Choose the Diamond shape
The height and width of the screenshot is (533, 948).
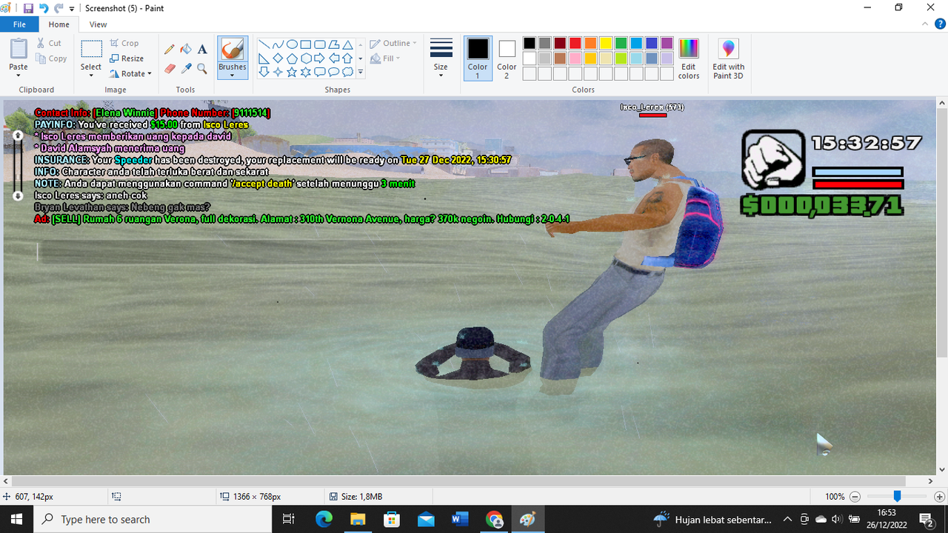(278, 58)
